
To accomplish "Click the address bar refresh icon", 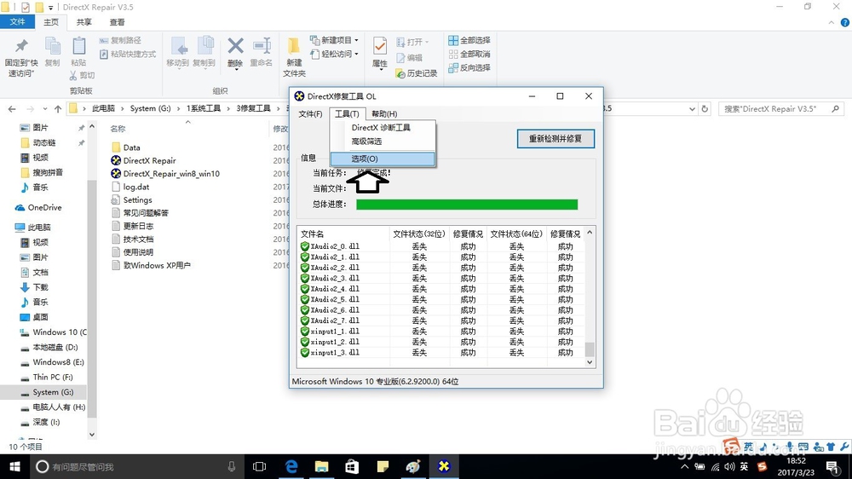I will 705,109.
